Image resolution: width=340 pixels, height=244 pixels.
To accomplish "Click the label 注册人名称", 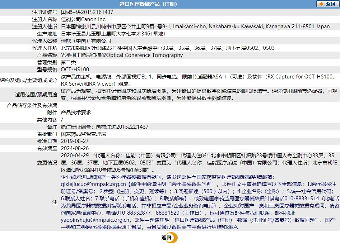I will tap(45, 19).
